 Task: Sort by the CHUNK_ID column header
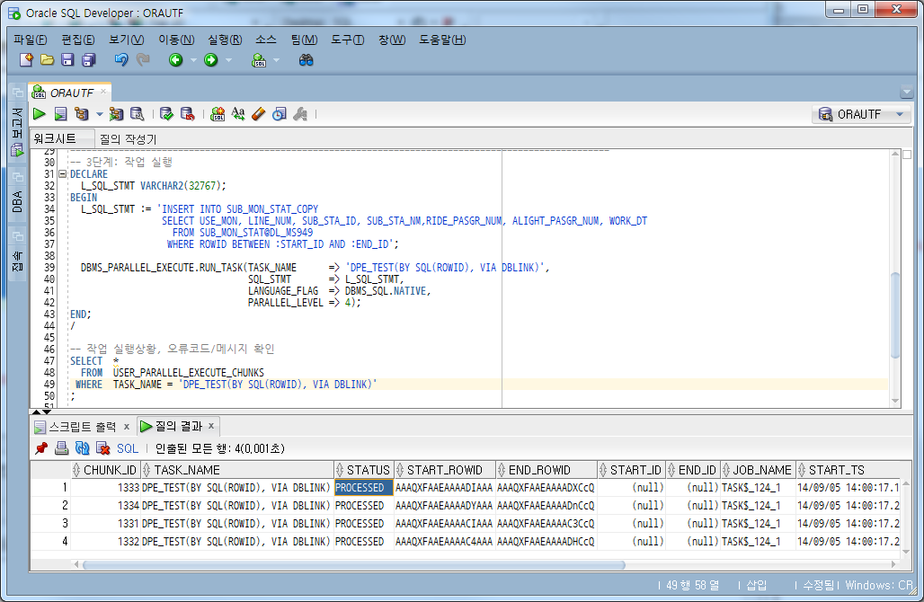(106, 470)
